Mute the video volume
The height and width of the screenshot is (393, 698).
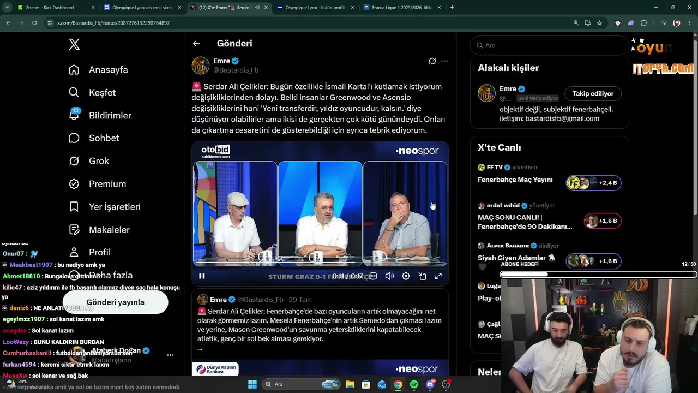click(x=389, y=276)
